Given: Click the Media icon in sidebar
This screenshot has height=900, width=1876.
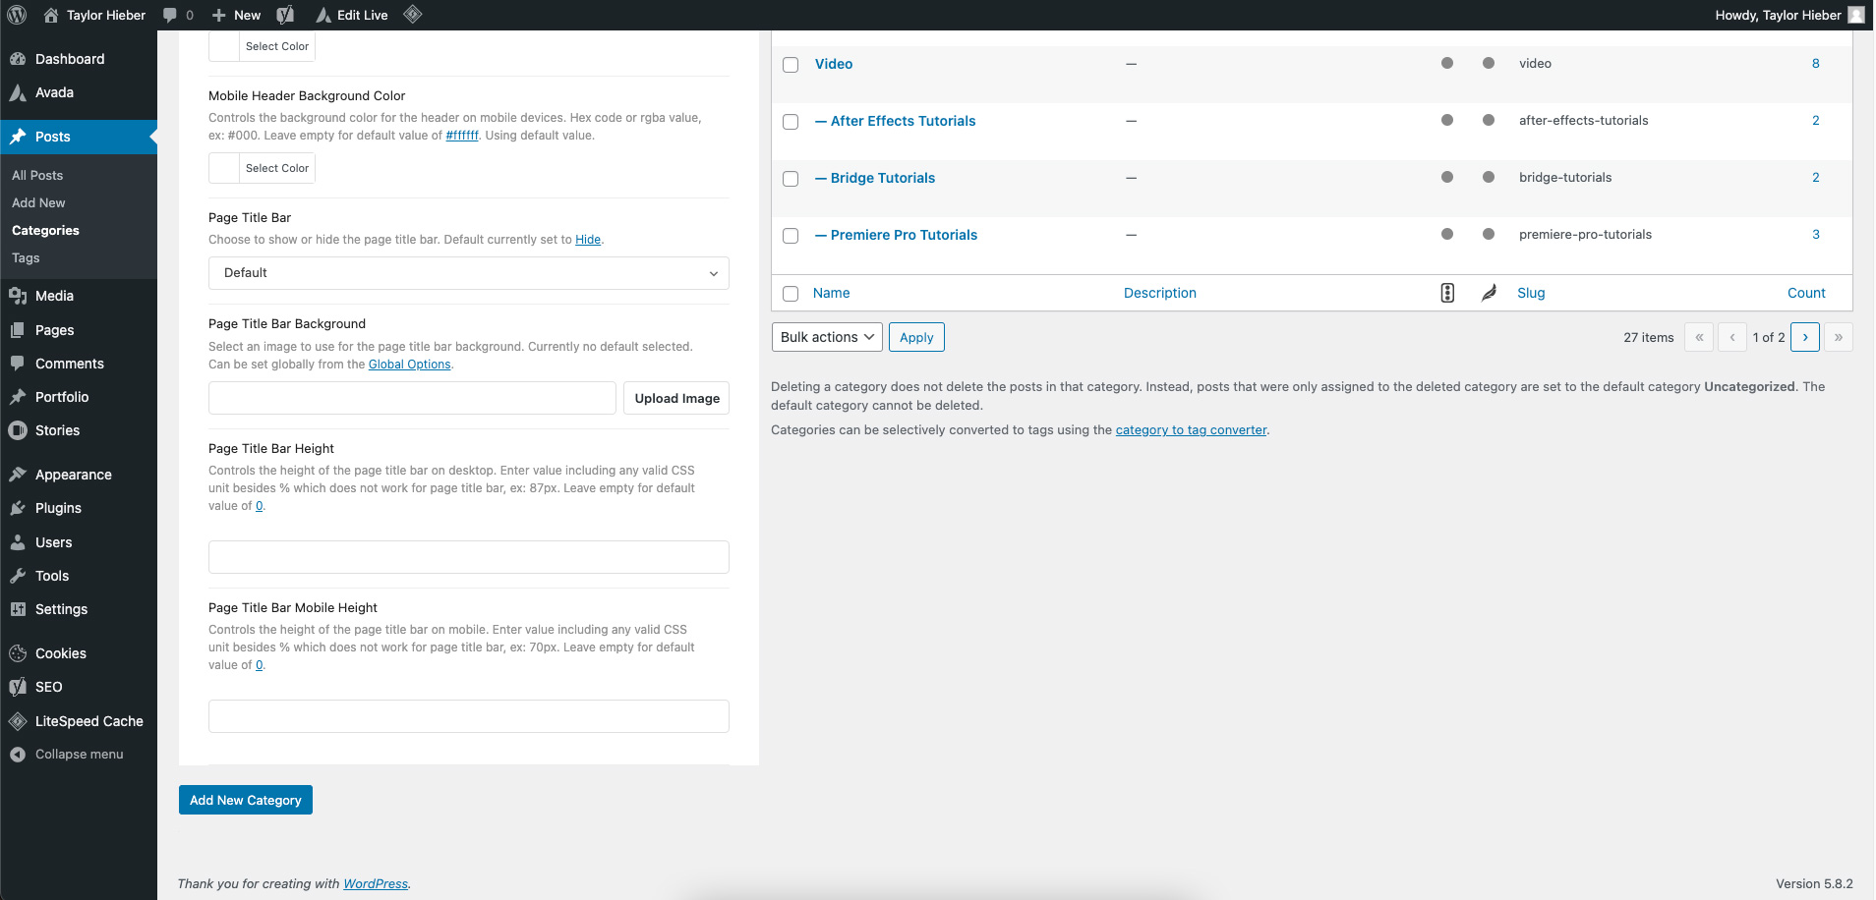Looking at the screenshot, I should [x=18, y=296].
